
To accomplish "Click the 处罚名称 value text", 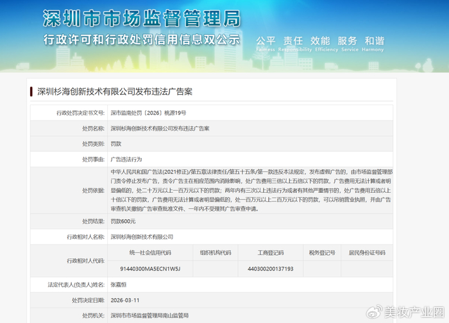I will (160, 128).
